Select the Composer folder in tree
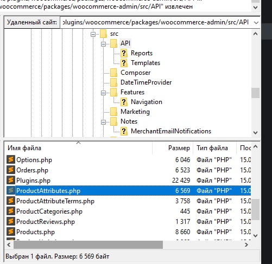 136,73
